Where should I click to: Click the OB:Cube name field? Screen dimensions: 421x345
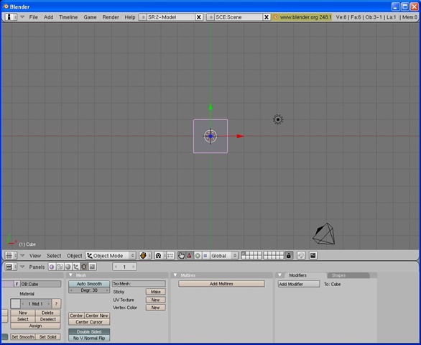pos(41,284)
